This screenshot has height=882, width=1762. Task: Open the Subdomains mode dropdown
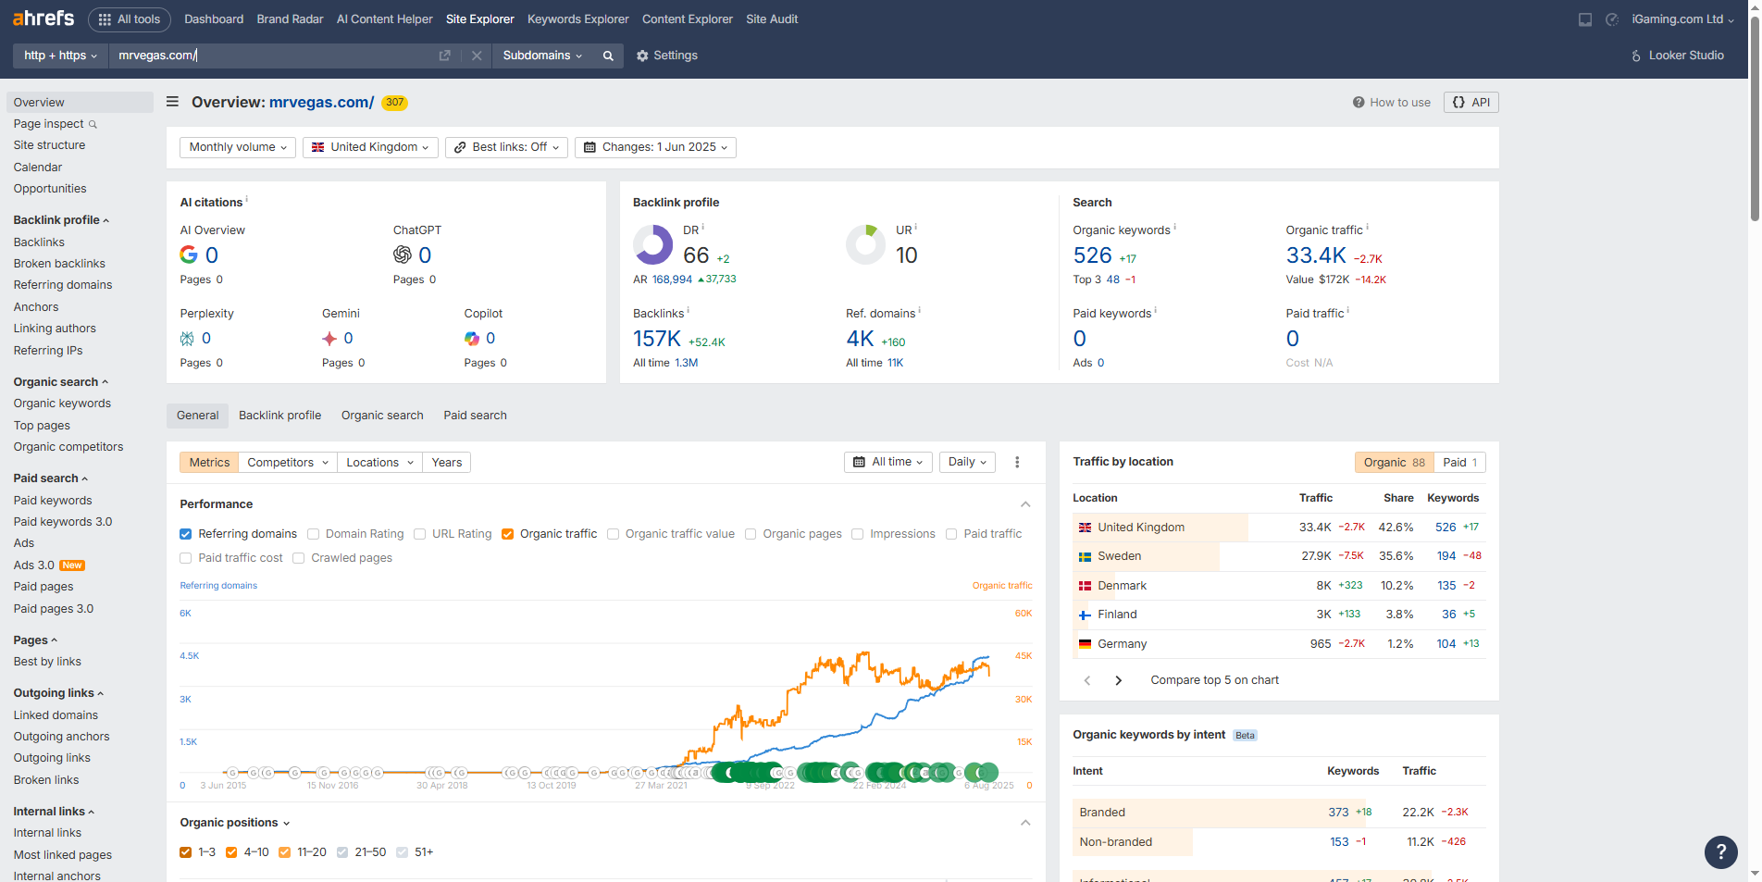tap(542, 56)
